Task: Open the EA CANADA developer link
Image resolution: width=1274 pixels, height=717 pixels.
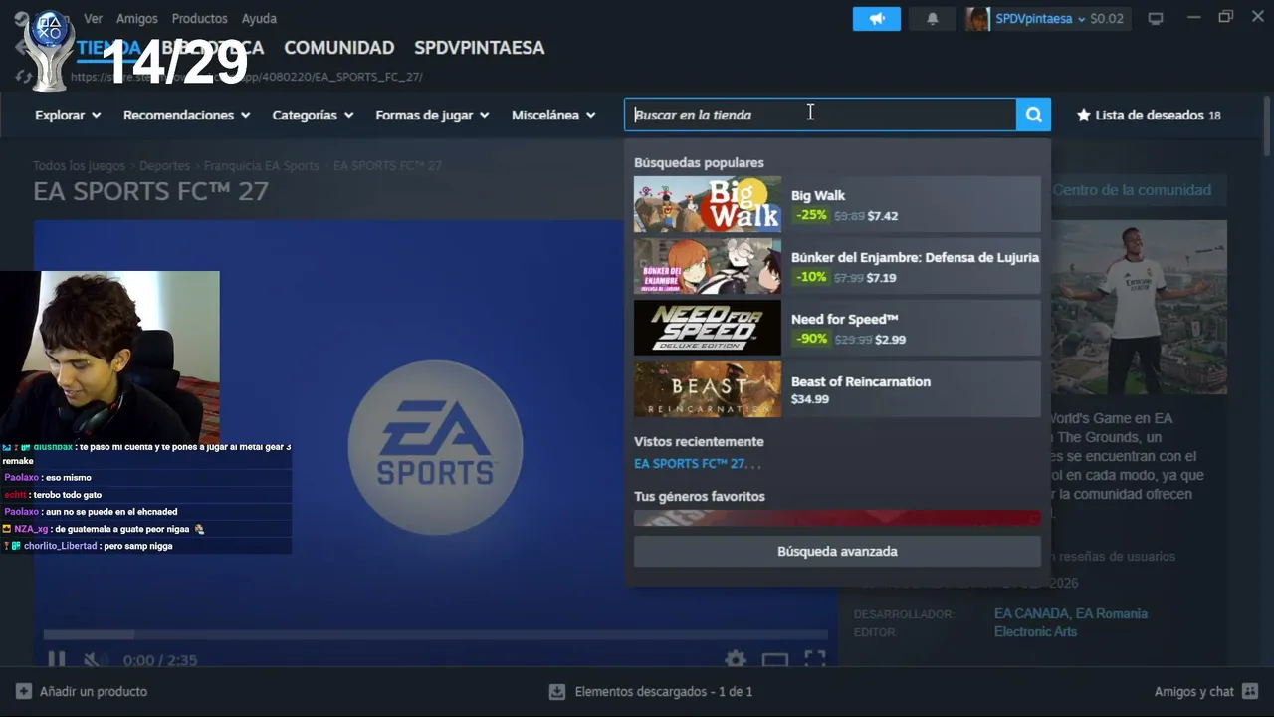Action: click(x=1031, y=613)
